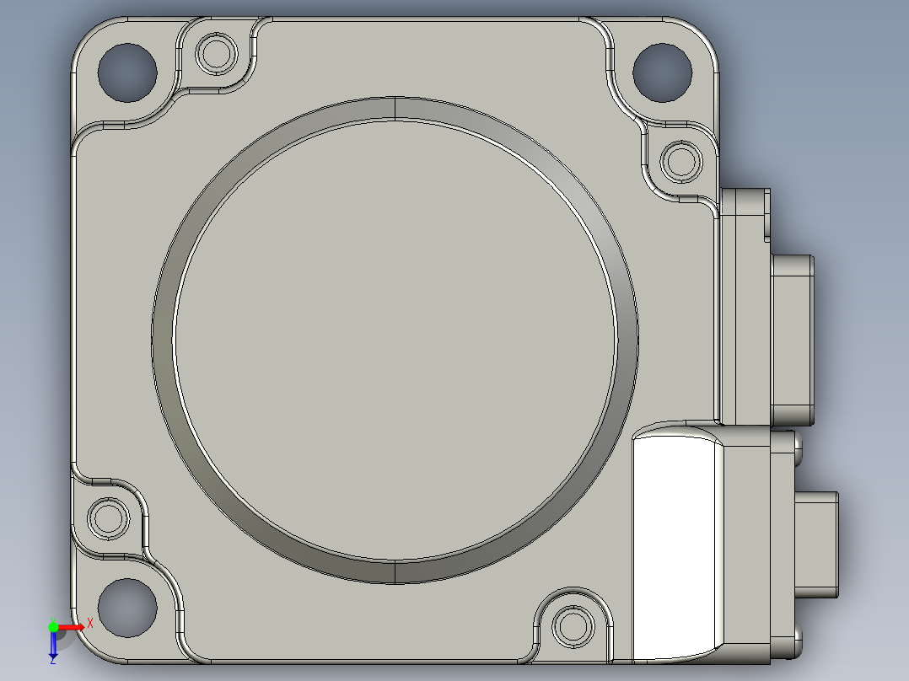Viewport: 909px width, 681px height.
Task: Click the green Y axis origin ball
Action: [53, 626]
